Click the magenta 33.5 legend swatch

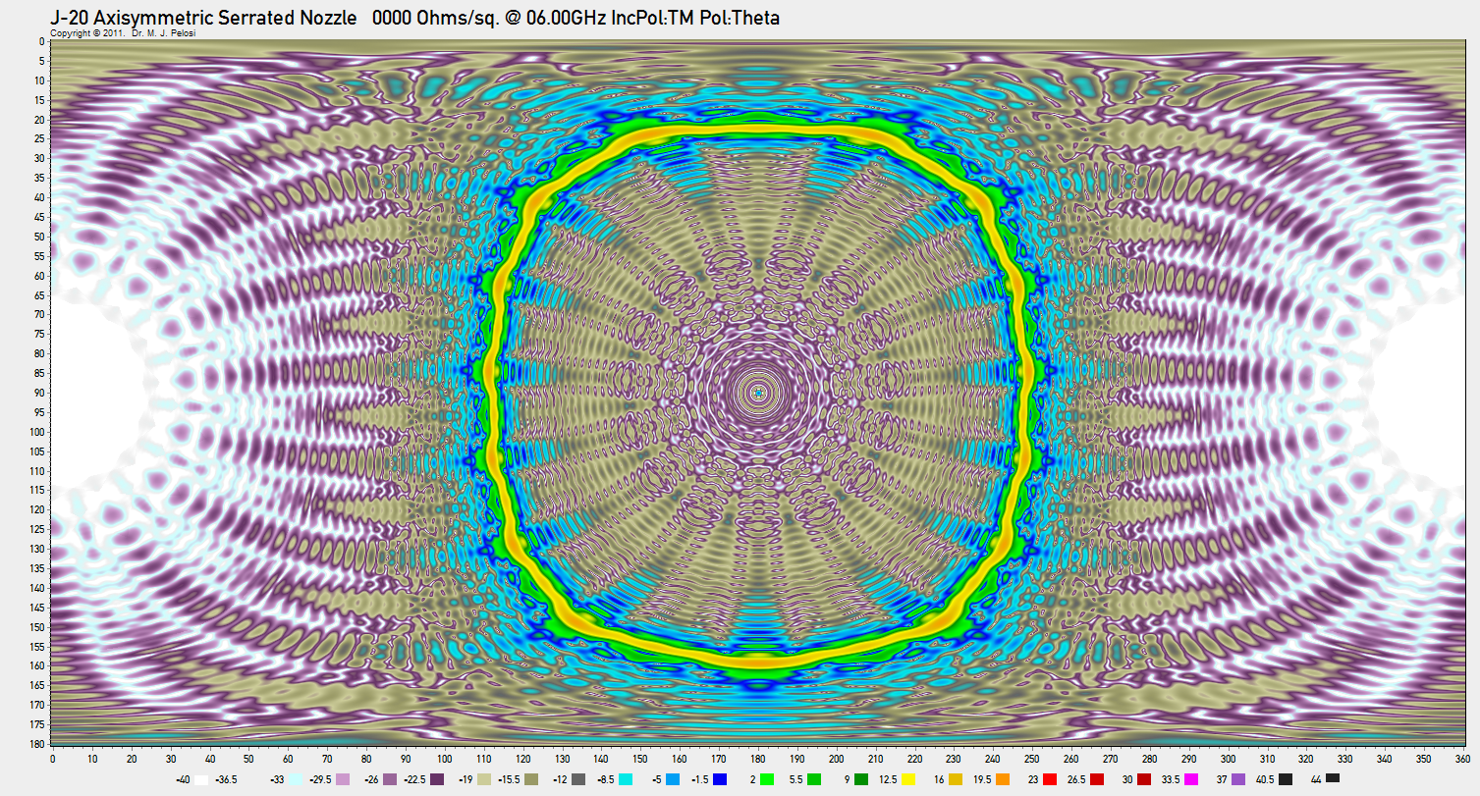coord(1192,778)
